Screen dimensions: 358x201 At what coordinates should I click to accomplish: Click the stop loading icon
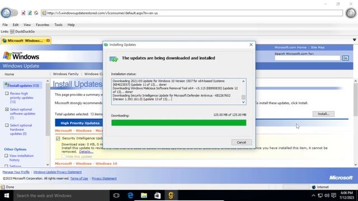(23, 13)
